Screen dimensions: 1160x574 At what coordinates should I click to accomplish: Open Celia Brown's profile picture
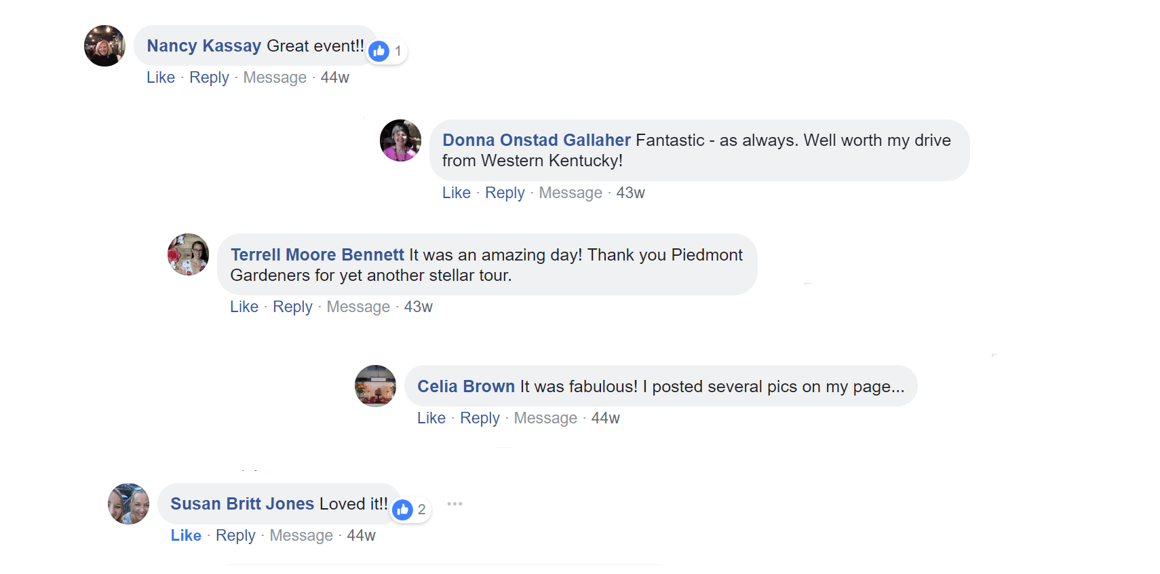(374, 385)
